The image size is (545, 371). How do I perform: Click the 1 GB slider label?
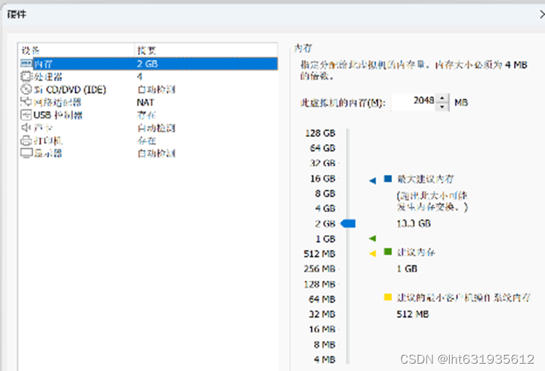pos(325,239)
